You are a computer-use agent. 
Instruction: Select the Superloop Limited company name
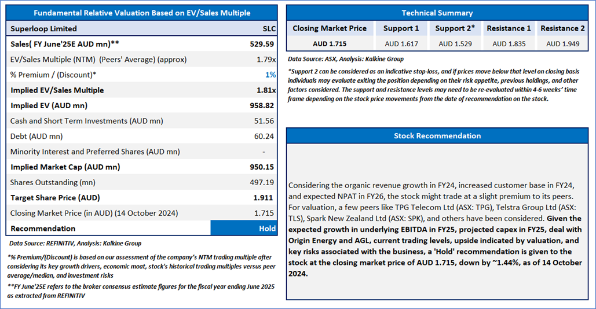[43, 29]
